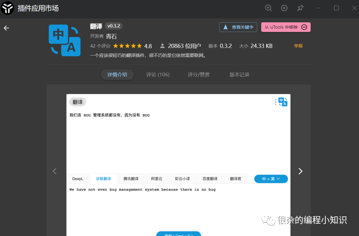
Task: Open the hexagon settings icon in title bar
Action: (284, 8)
